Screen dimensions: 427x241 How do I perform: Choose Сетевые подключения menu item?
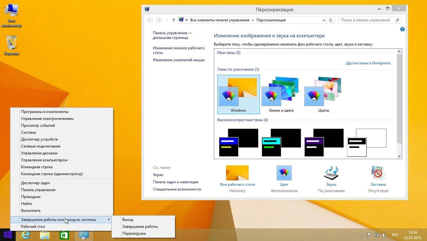pos(62,146)
